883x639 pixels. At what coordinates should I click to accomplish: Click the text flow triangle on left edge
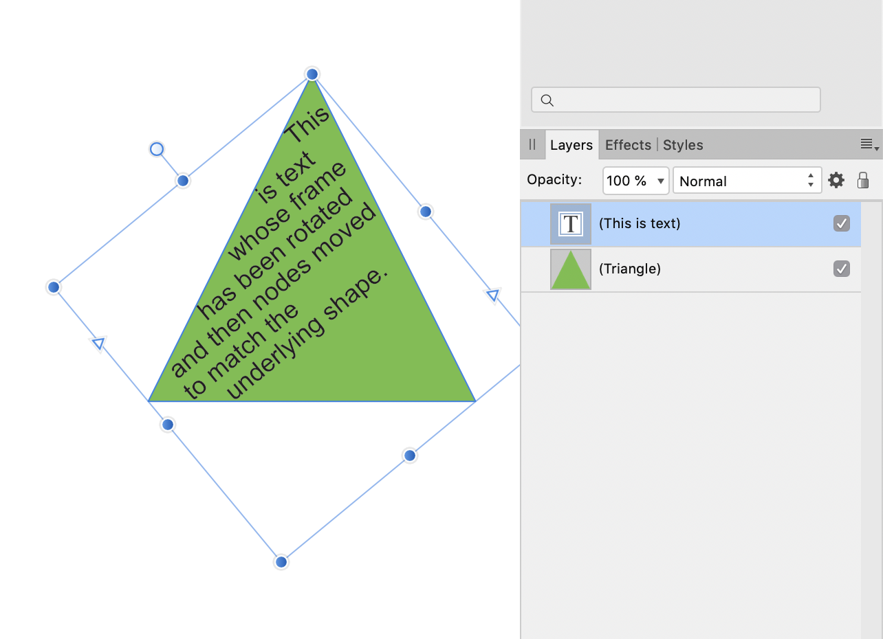(99, 342)
